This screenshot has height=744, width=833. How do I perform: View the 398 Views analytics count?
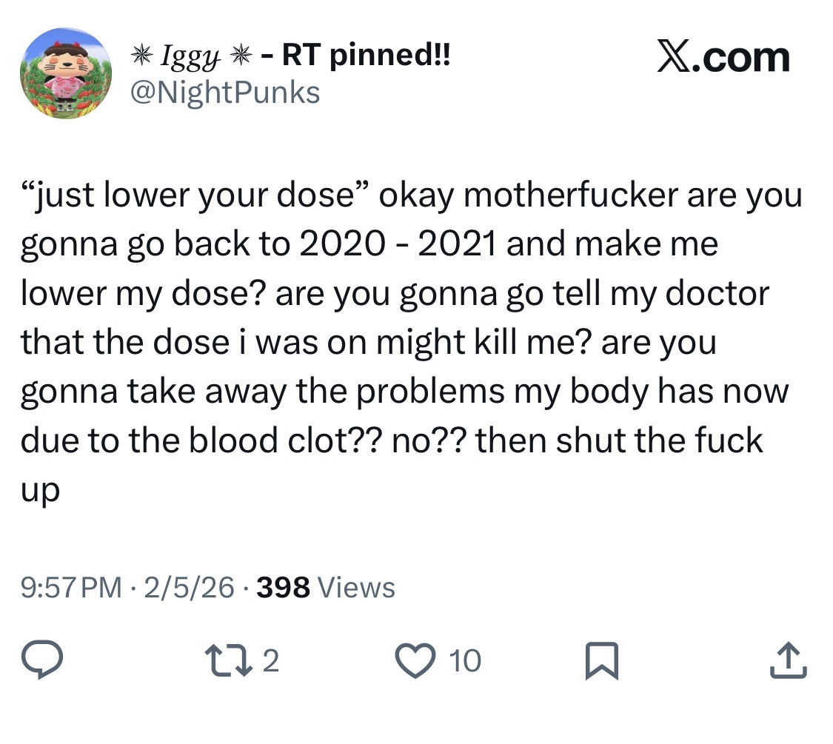coord(326,587)
